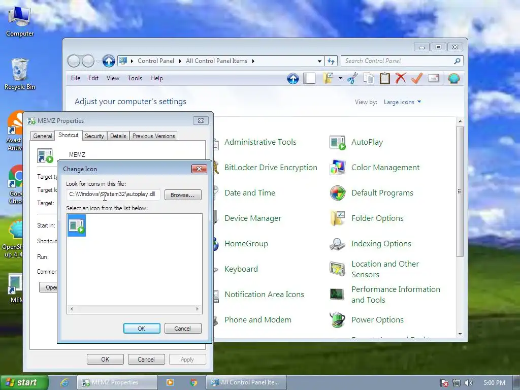The height and width of the screenshot is (390, 520).
Task: Launch Internet Explorer from the taskbar
Action: coord(64,382)
